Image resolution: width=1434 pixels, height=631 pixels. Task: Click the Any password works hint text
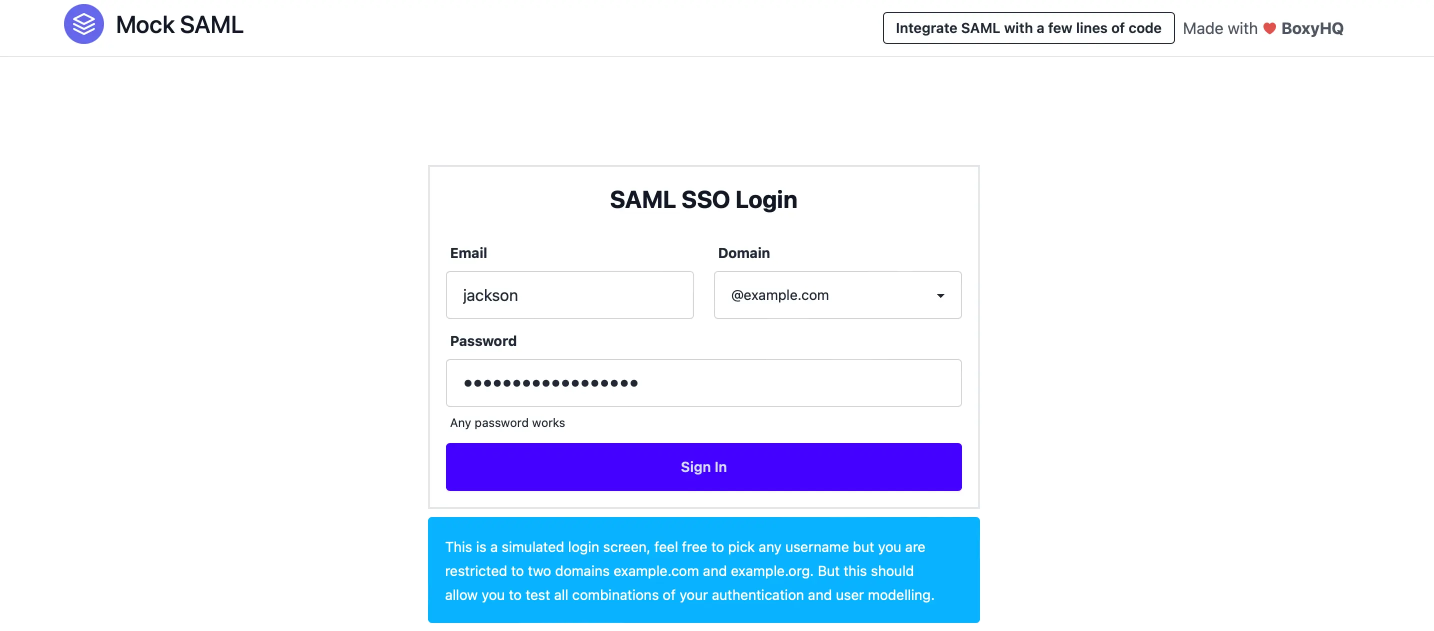point(507,423)
